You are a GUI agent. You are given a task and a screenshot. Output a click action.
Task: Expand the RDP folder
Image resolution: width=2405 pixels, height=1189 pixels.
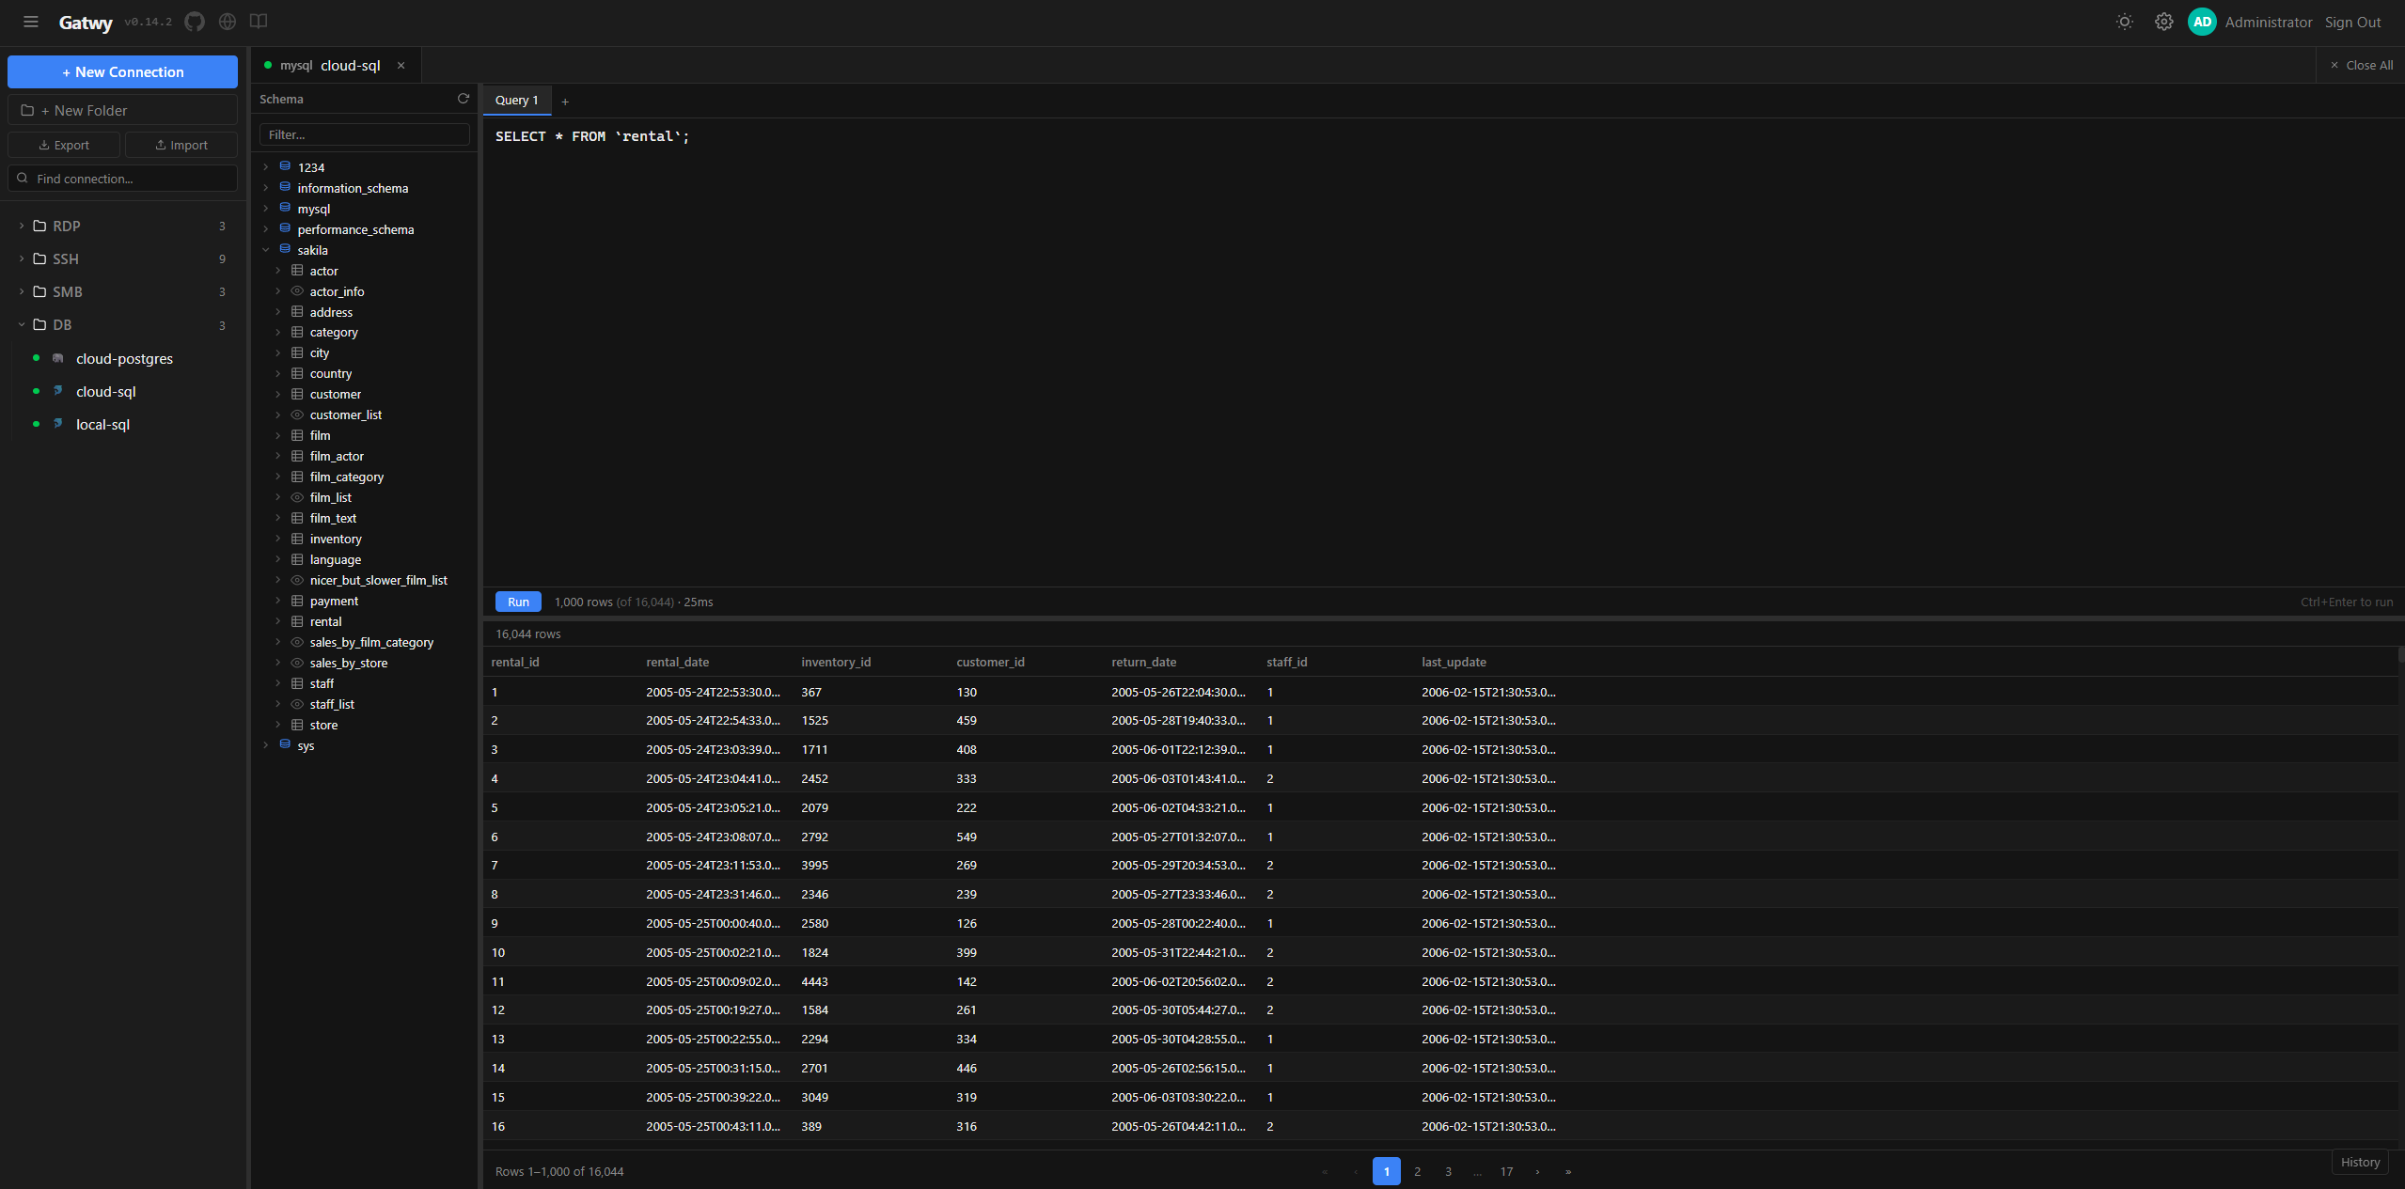tap(22, 226)
